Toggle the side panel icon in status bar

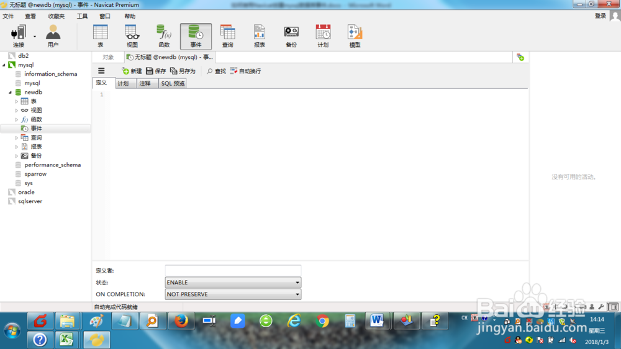[x=614, y=307]
